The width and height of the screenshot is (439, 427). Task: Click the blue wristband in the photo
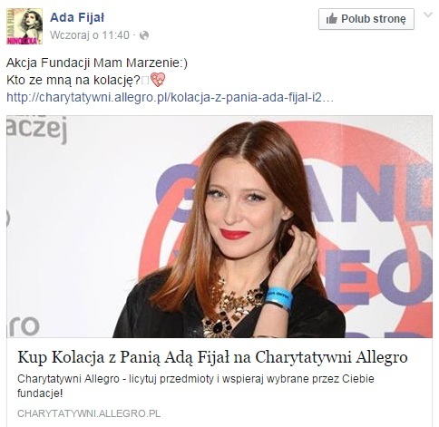point(278,298)
